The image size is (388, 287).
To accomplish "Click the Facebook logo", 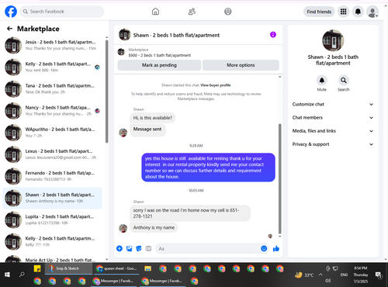I will [x=11, y=12].
